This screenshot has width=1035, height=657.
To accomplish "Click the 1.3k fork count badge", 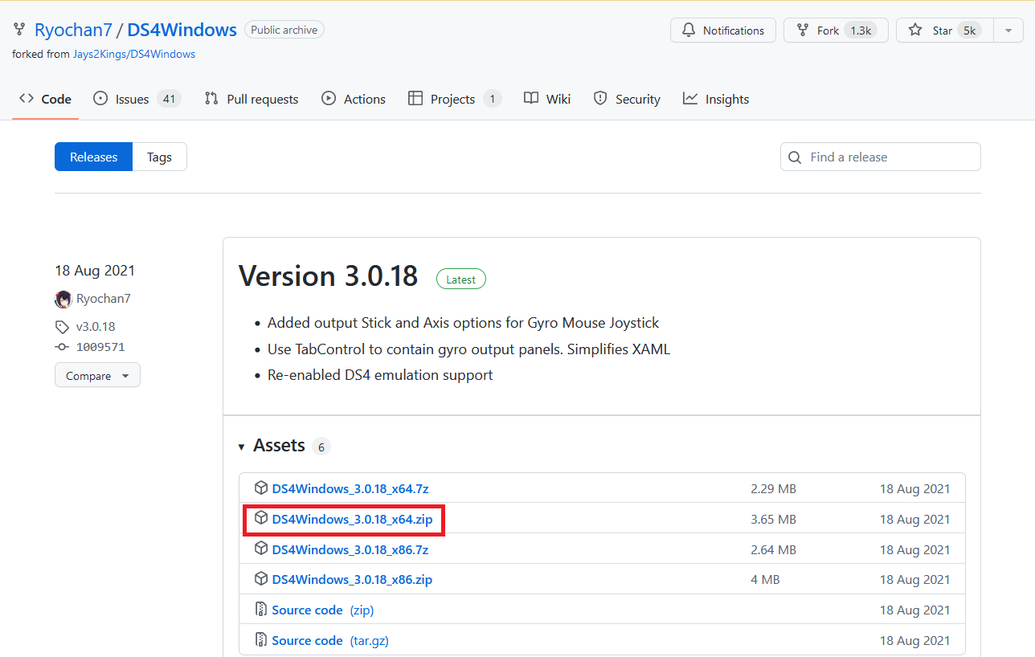I will click(x=861, y=31).
